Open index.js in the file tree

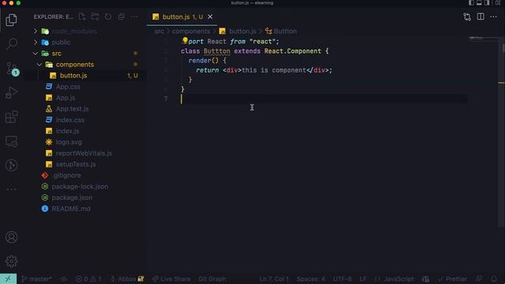(x=67, y=131)
